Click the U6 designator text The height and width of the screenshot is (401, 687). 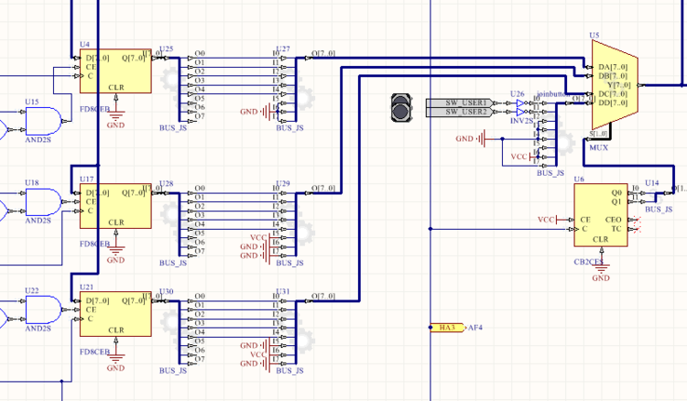tap(579, 179)
